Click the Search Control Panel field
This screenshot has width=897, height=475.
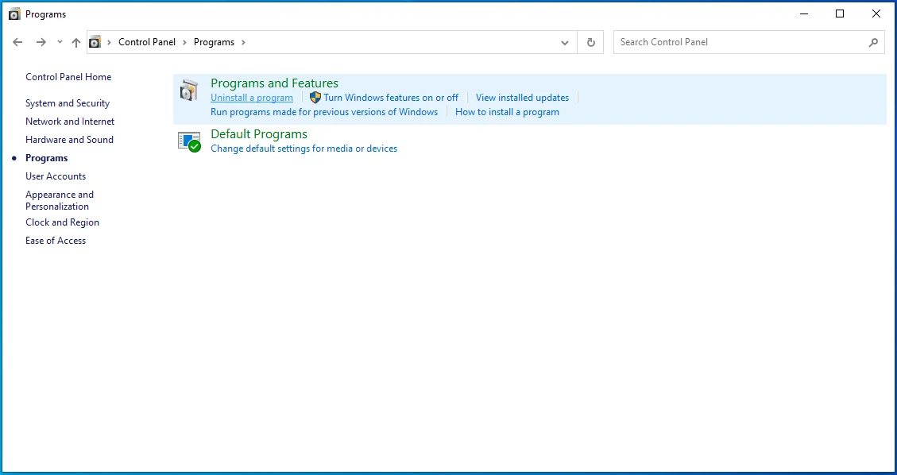click(x=749, y=42)
